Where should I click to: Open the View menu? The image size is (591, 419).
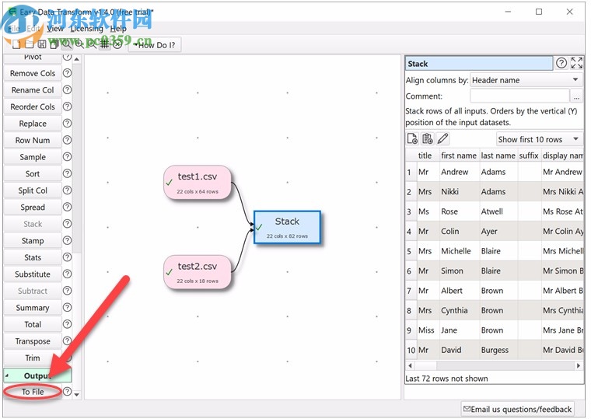point(55,29)
